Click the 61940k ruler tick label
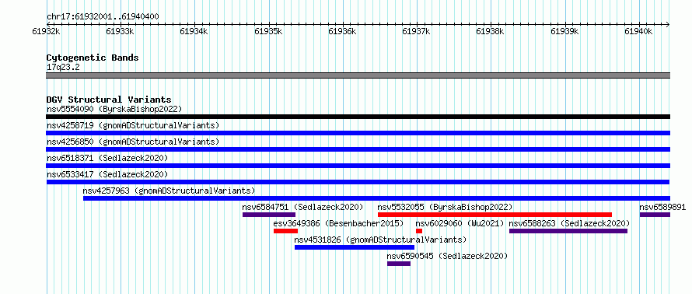This screenshot has width=692, height=294. pos(639,31)
